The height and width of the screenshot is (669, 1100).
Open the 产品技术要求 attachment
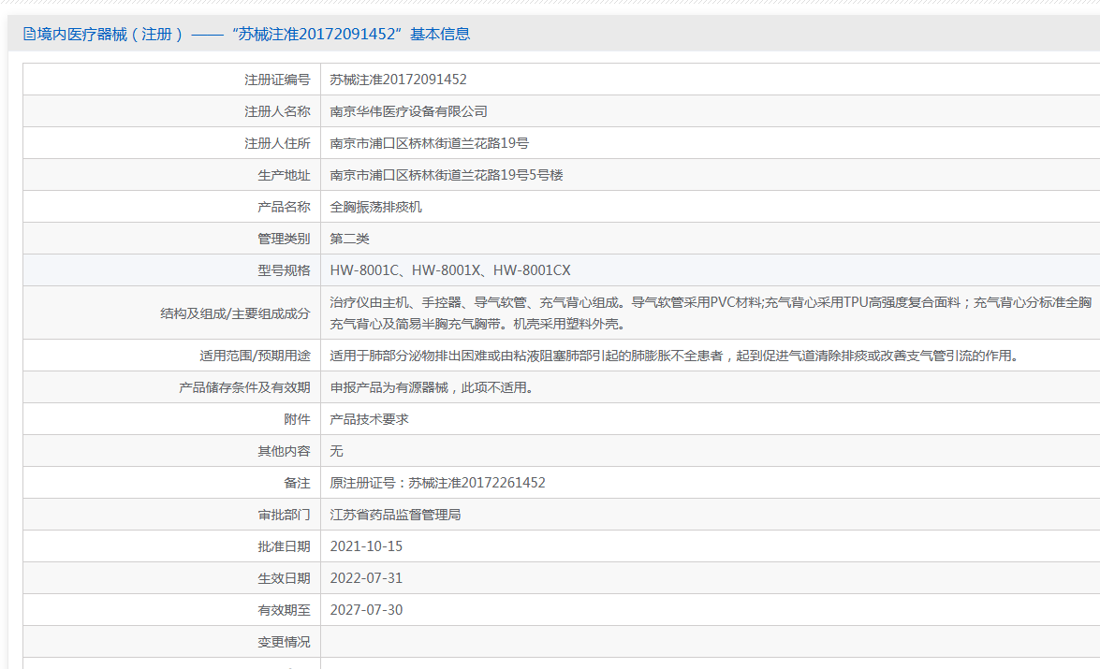[x=369, y=419]
